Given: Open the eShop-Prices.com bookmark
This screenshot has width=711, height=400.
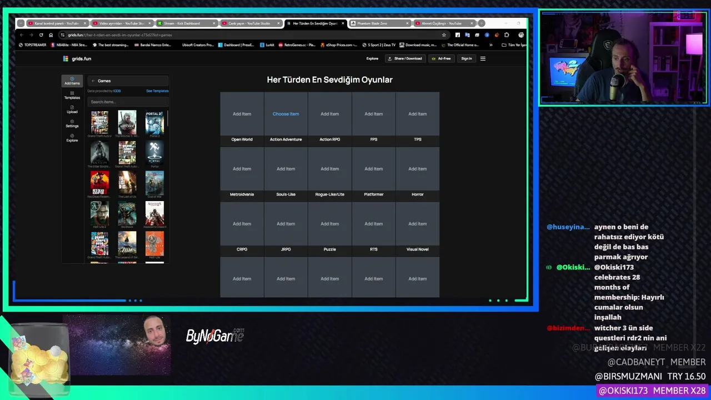Looking at the screenshot, I should click(x=338, y=45).
